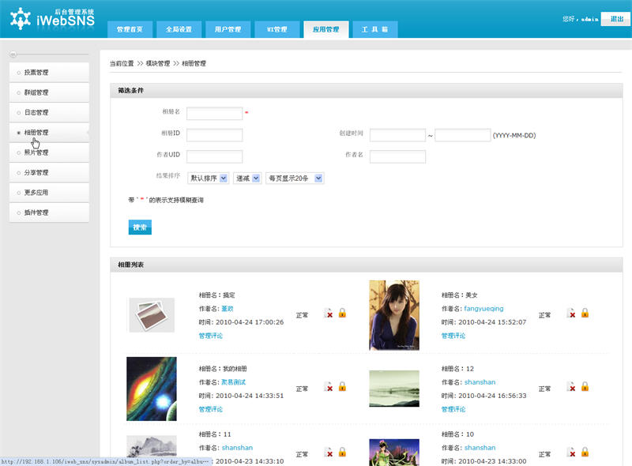Lock the 我的相册 album
632x466 pixels.
tap(342, 386)
